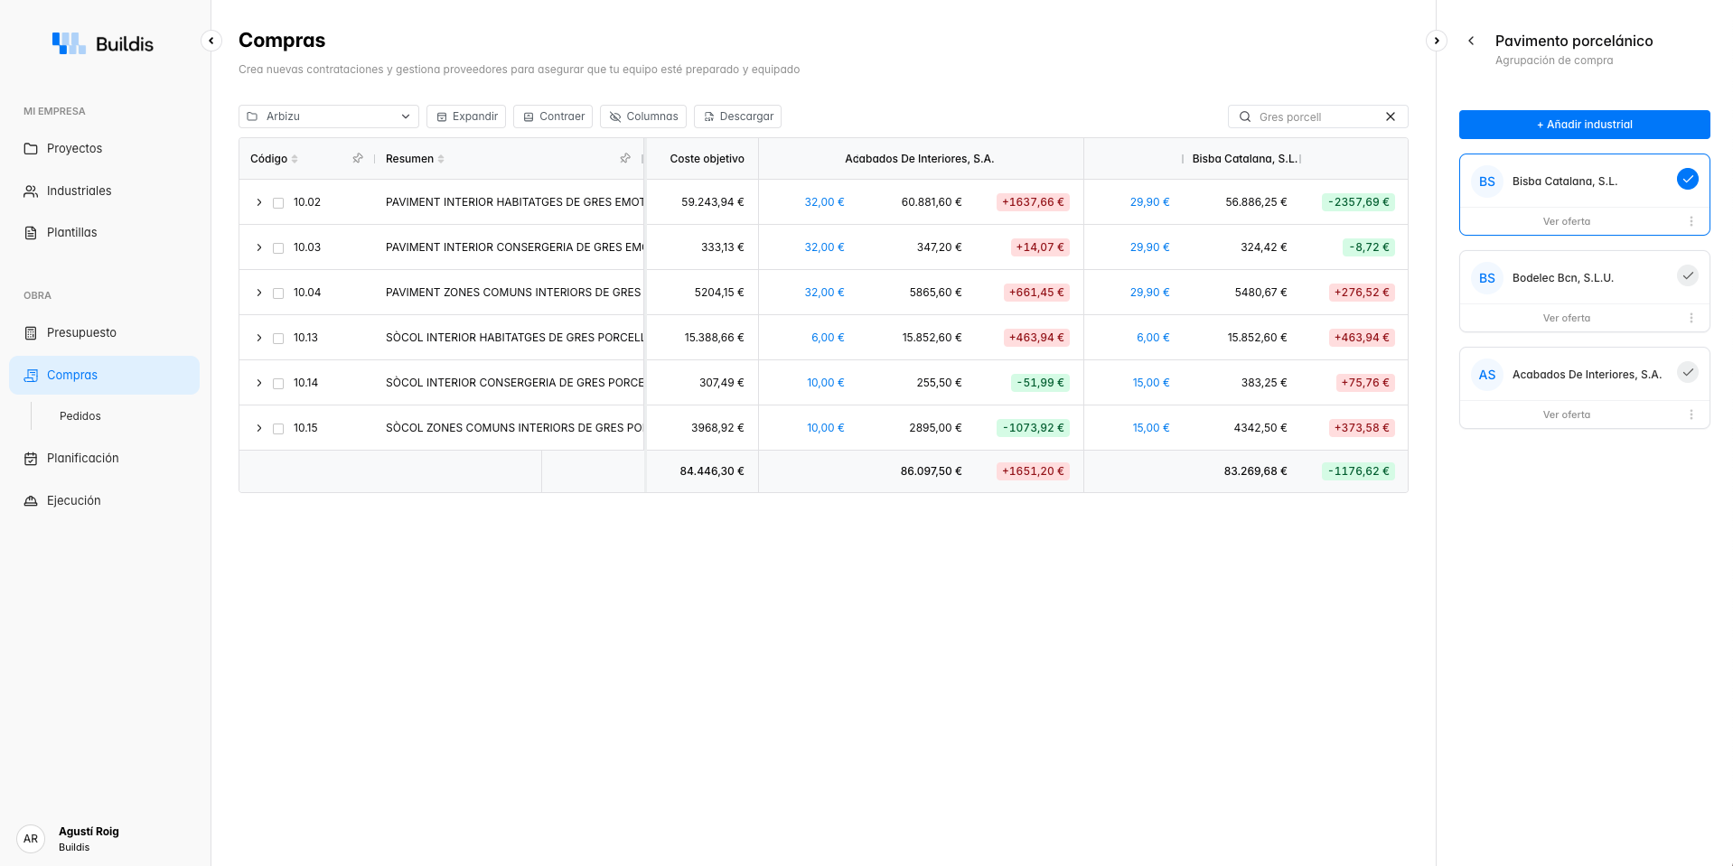Screen dimensions: 1733x866
Task: Pin the Resumen column
Action: click(625, 158)
